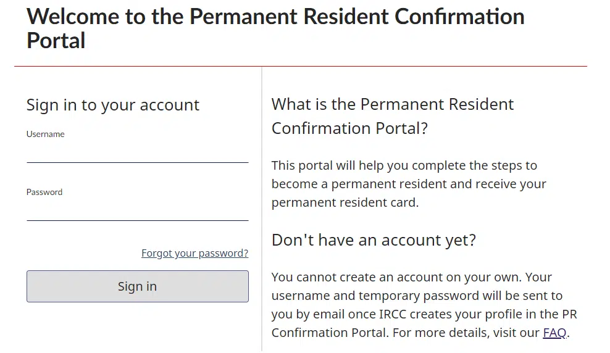Click the 'Sign in to your account' heading
This screenshot has height=353, width=610.
113,105
